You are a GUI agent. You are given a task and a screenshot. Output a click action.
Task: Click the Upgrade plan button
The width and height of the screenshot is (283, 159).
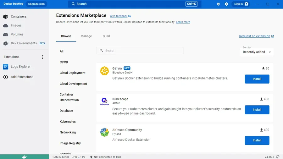tap(36, 4)
